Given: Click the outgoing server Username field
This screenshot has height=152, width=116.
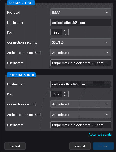Looking at the screenshot, I should coord(81,125).
